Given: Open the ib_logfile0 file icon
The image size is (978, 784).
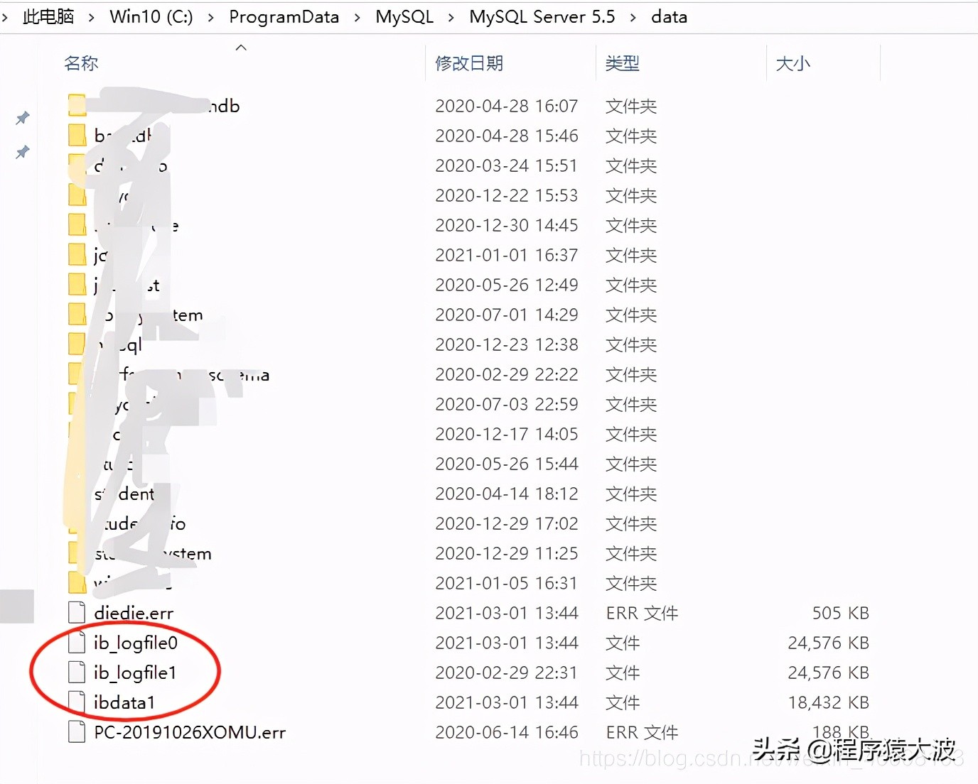Looking at the screenshot, I should 75,643.
